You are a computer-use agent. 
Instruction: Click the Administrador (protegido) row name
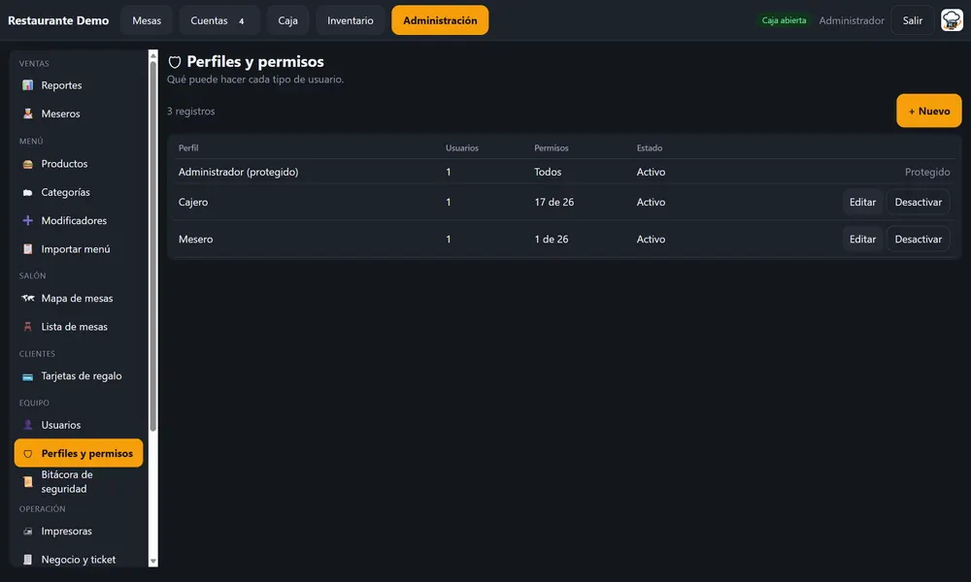(x=239, y=172)
